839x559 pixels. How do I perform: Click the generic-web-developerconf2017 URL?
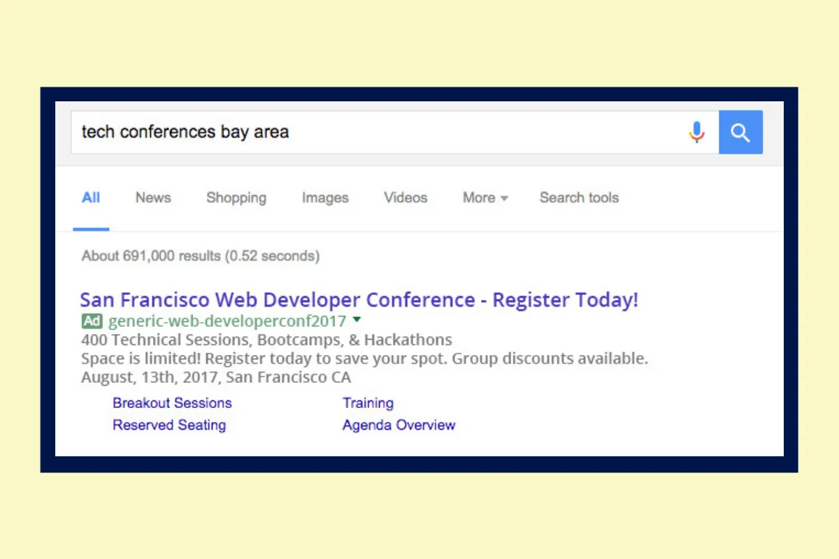tap(227, 321)
